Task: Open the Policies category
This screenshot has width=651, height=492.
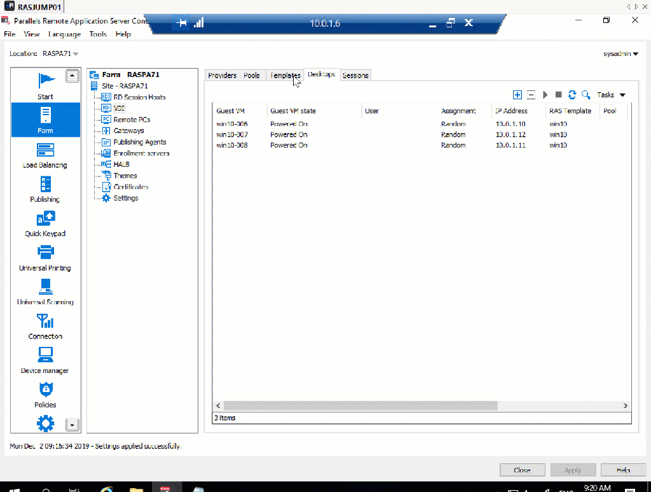Action: [45, 395]
